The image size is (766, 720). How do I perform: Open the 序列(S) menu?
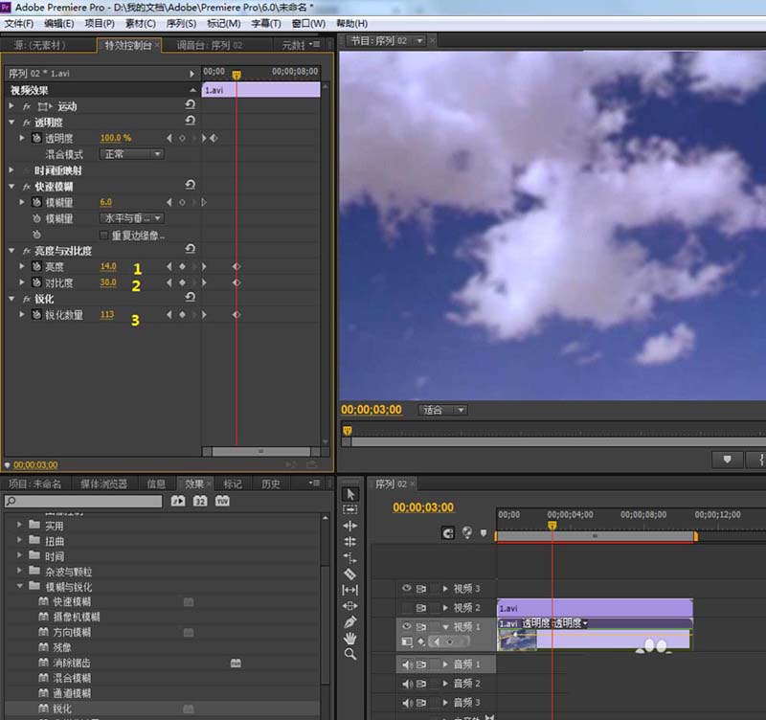coord(181,23)
